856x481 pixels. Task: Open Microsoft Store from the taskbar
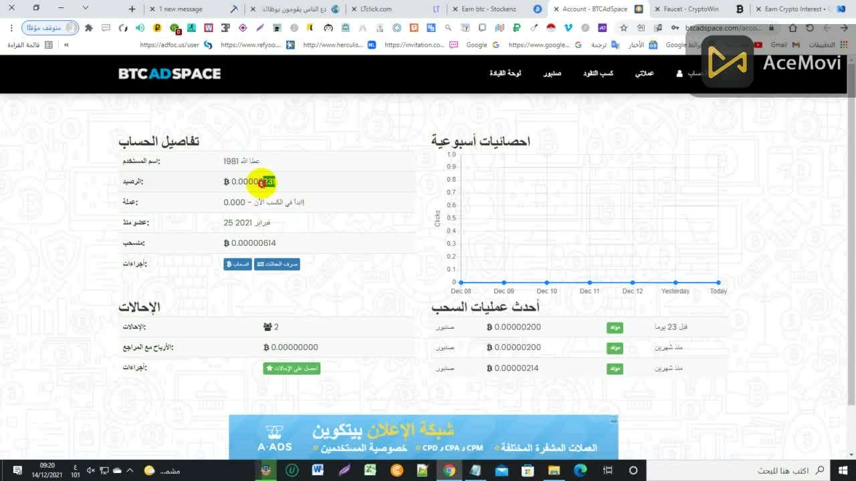528,470
